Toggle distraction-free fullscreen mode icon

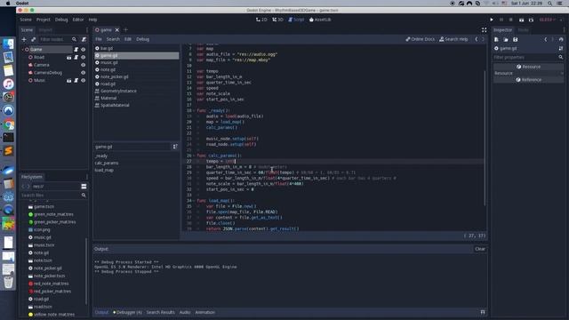pyautogui.click(x=484, y=30)
